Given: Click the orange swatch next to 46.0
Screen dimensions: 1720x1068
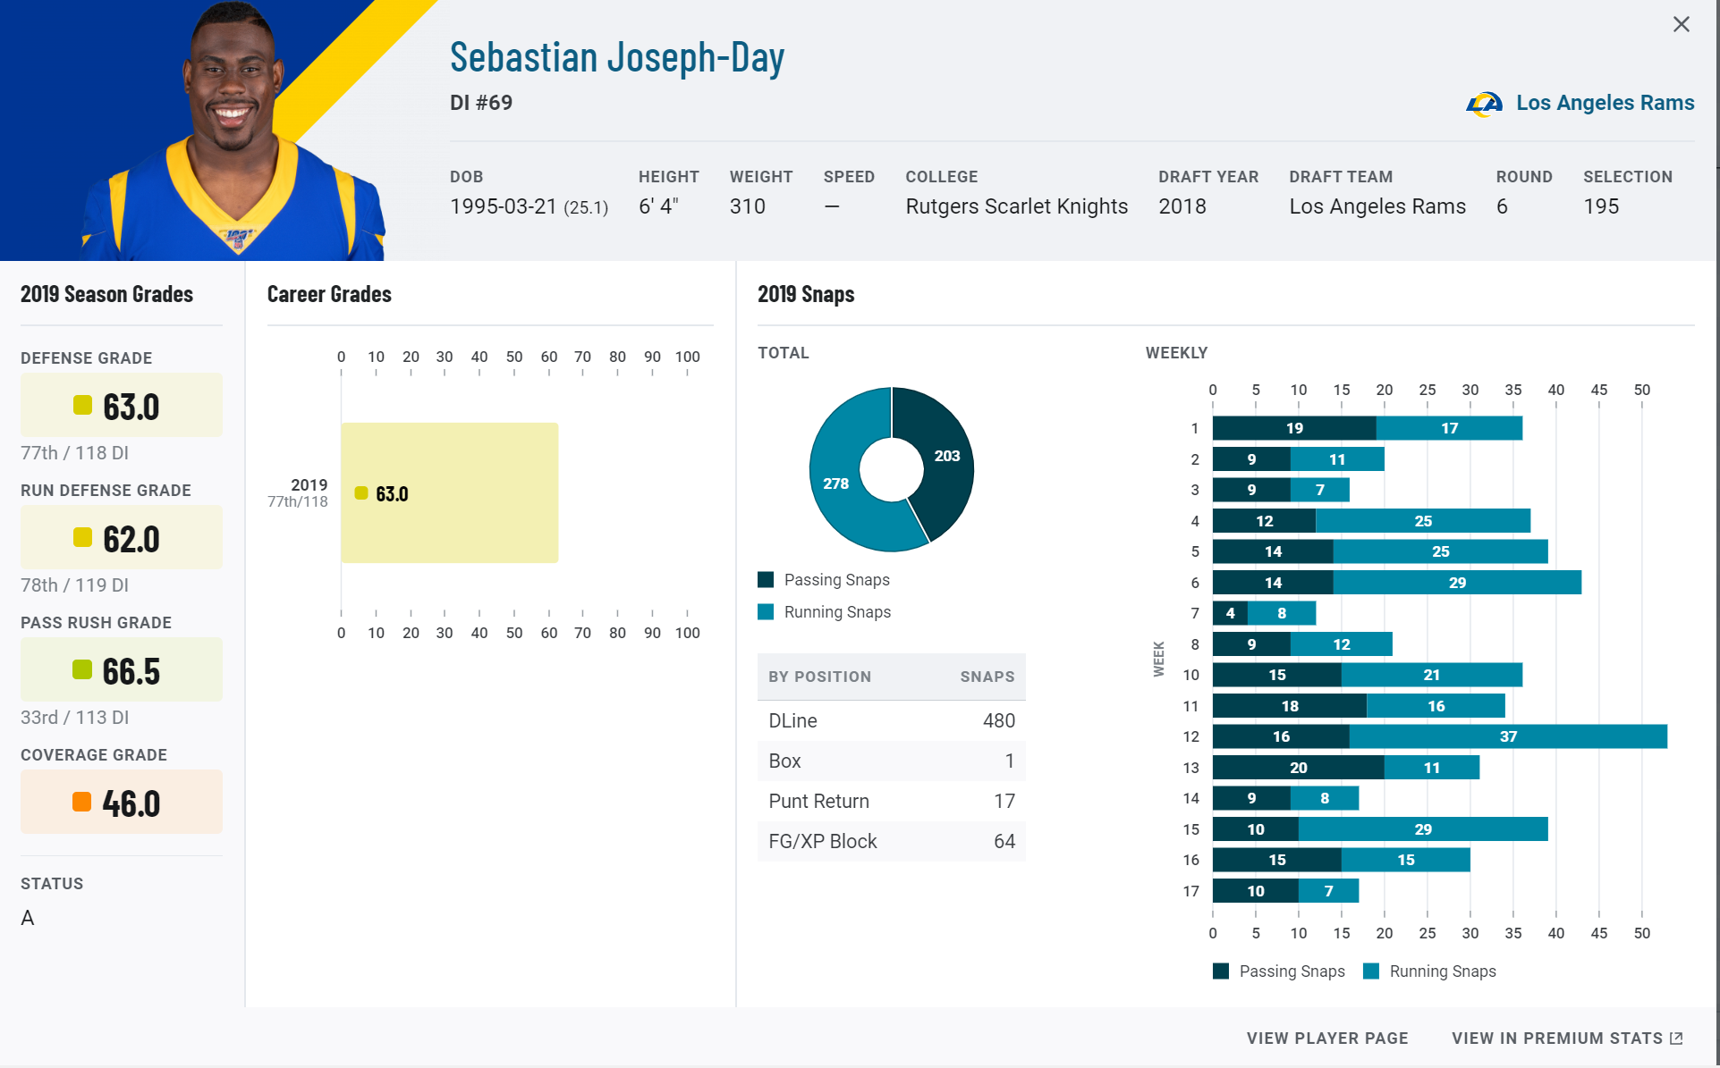Looking at the screenshot, I should 82,802.
